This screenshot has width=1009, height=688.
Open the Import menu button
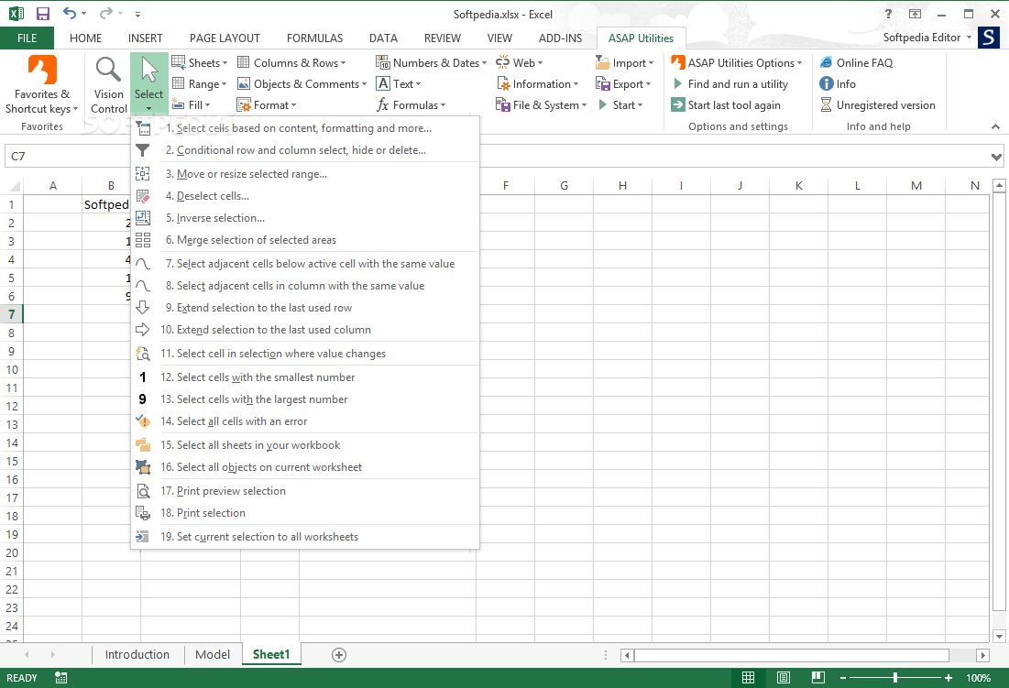pyautogui.click(x=624, y=63)
